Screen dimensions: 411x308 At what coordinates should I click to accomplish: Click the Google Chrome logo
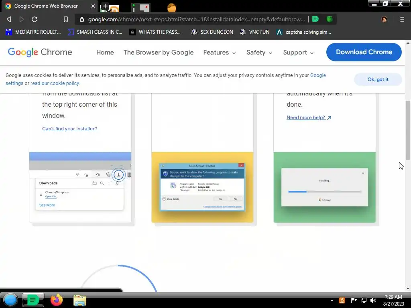[x=40, y=52]
